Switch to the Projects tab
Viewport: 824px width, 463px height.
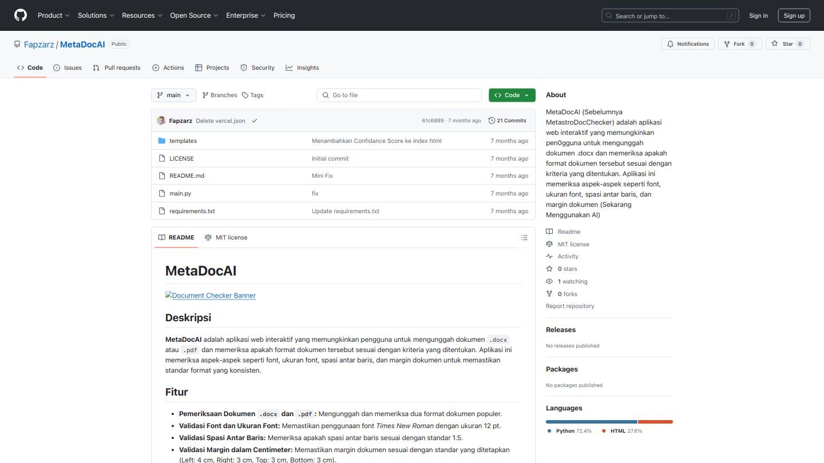pos(212,67)
